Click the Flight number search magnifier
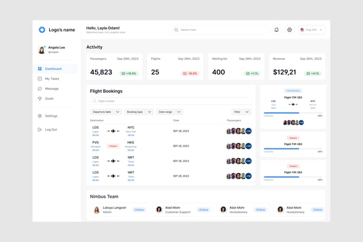 click(x=94, y=101)
